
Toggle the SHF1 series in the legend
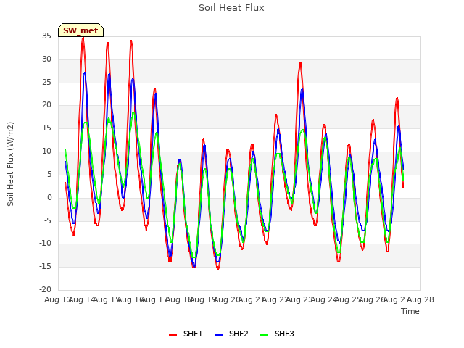point(186,333)
